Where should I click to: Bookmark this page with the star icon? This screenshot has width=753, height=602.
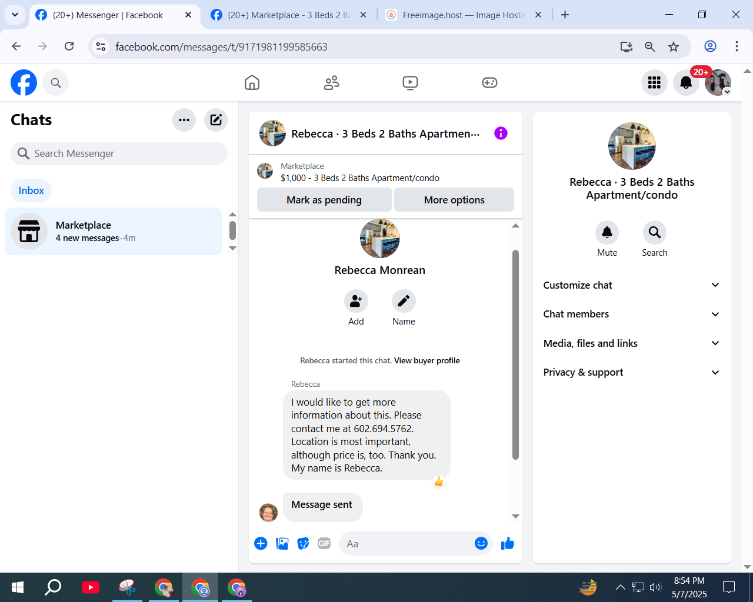pos(674,46)
